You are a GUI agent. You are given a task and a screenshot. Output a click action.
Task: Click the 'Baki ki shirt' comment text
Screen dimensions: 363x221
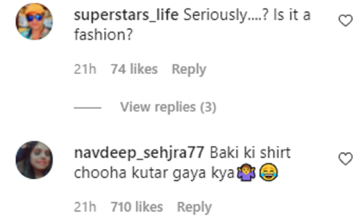pos(250,153)
